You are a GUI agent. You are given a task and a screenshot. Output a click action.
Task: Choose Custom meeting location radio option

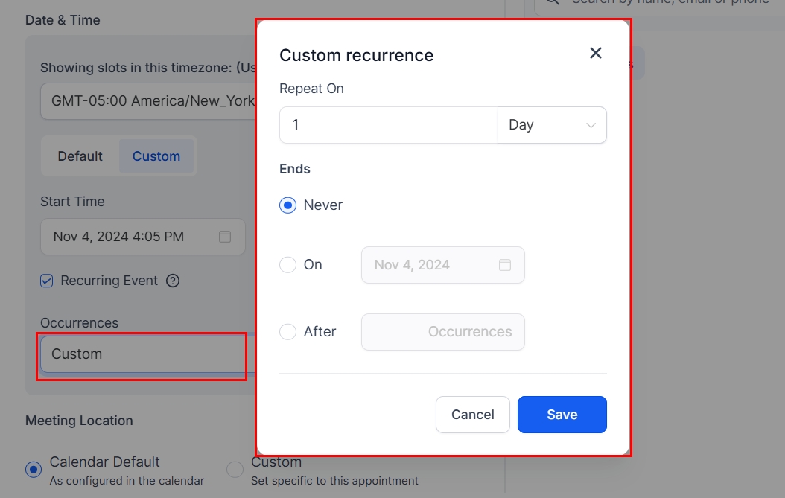[x=235, y=470]
